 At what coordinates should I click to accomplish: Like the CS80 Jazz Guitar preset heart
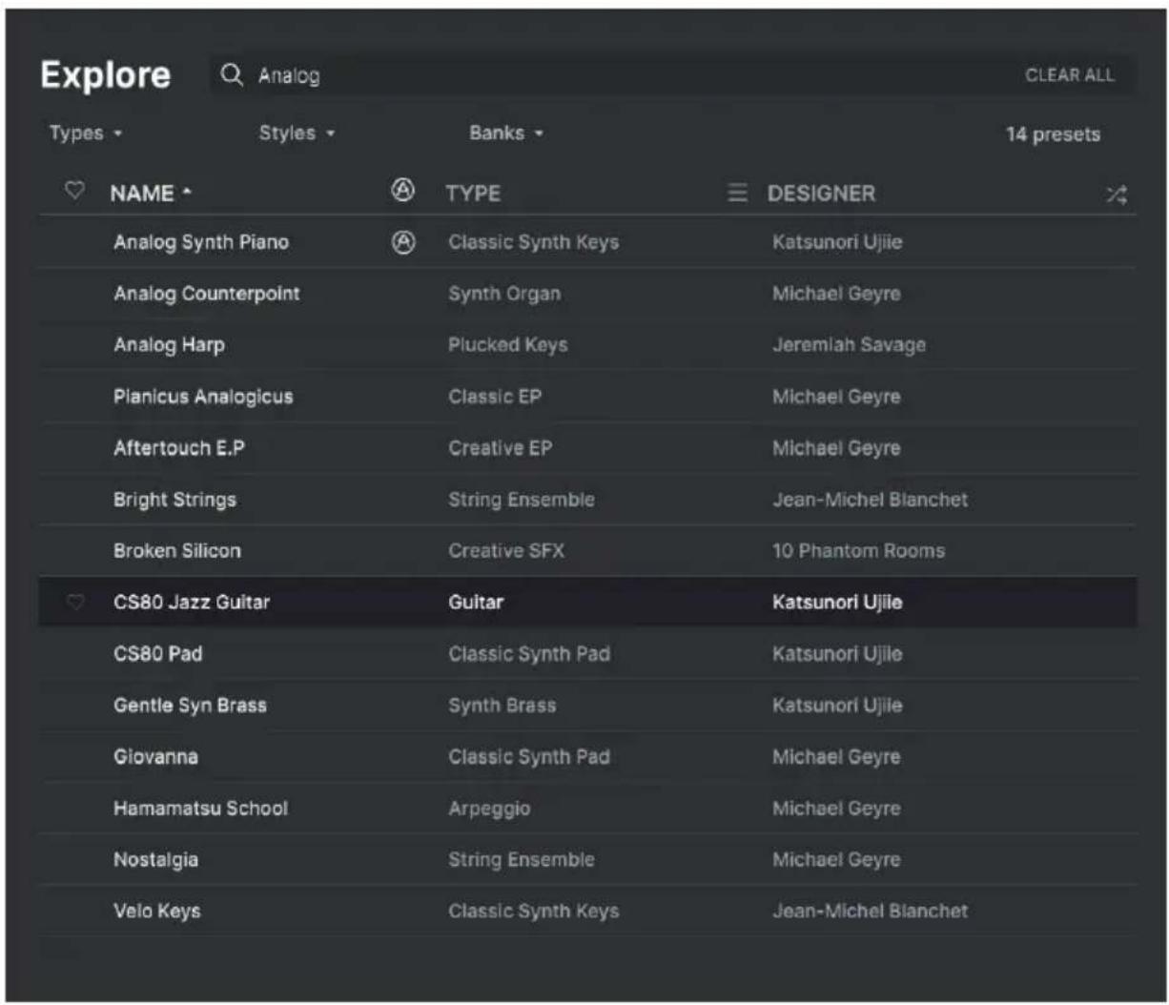pyautogui.click(x=75, y=602)
